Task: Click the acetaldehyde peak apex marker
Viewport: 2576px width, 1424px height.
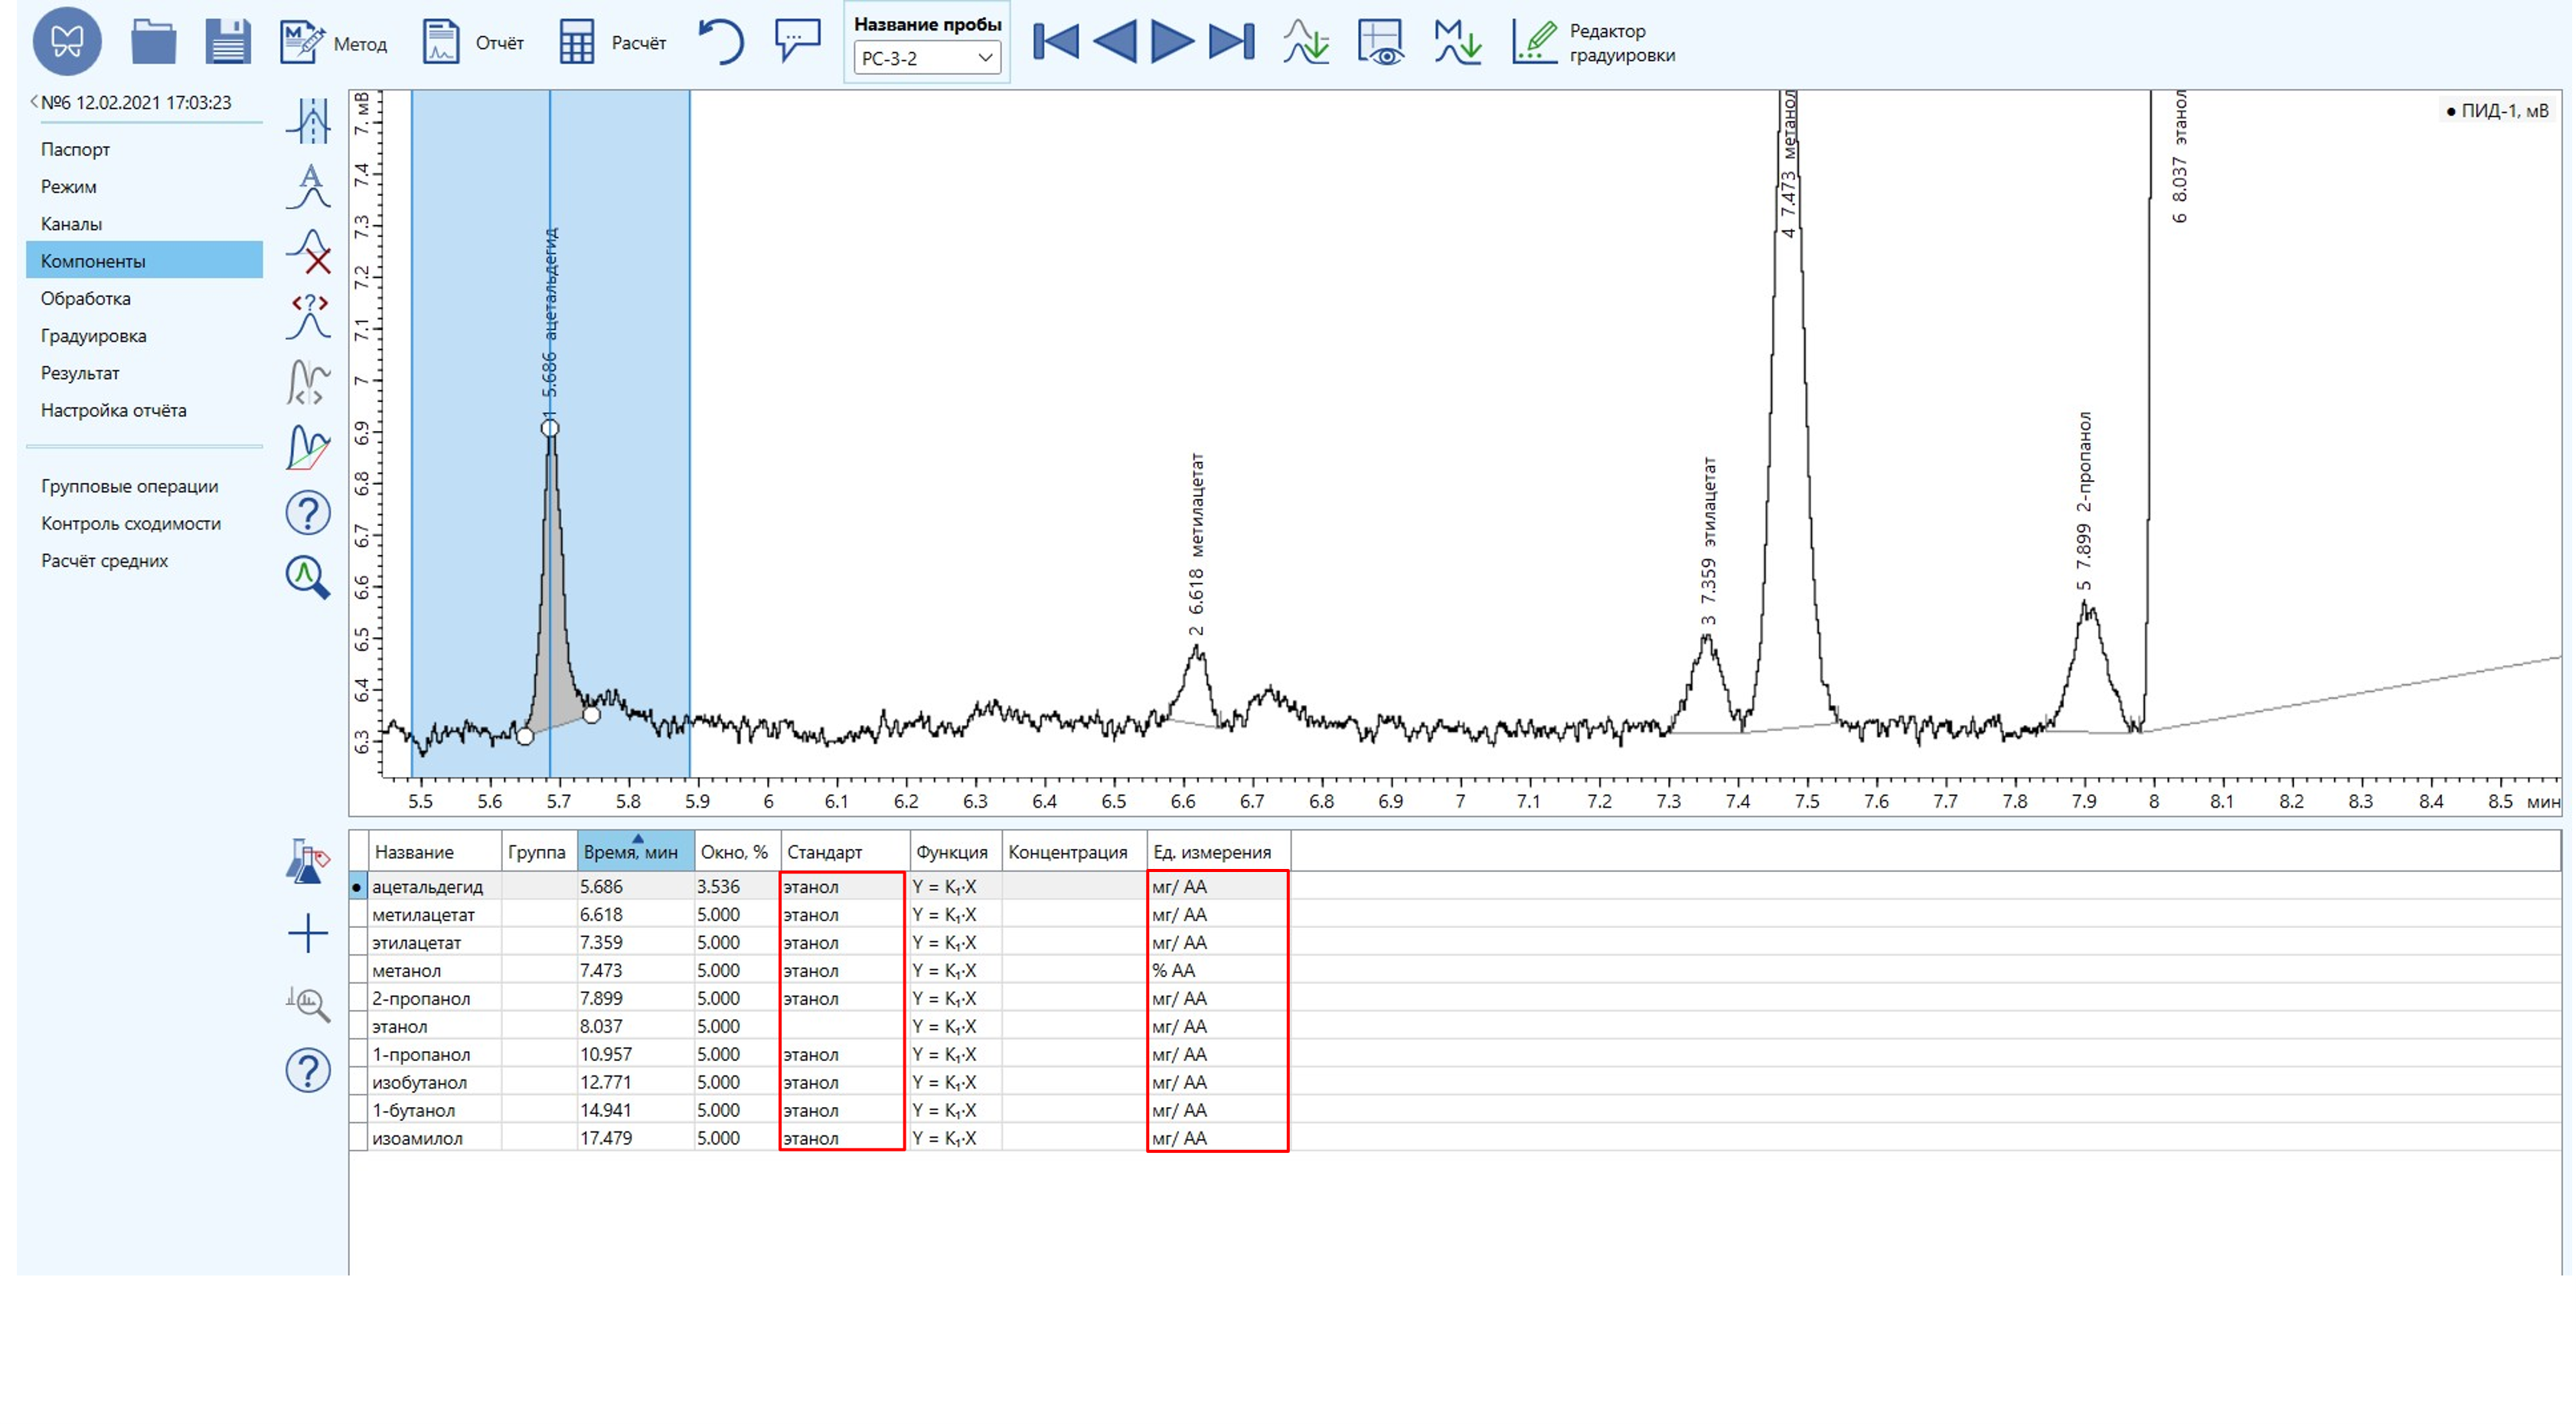Action: point(550,428)
